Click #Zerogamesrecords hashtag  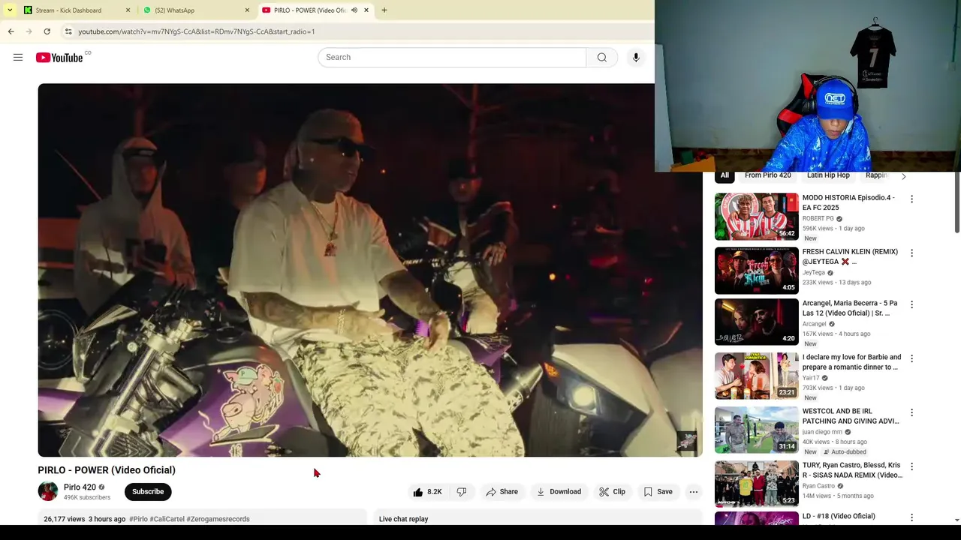click(218, 519)
